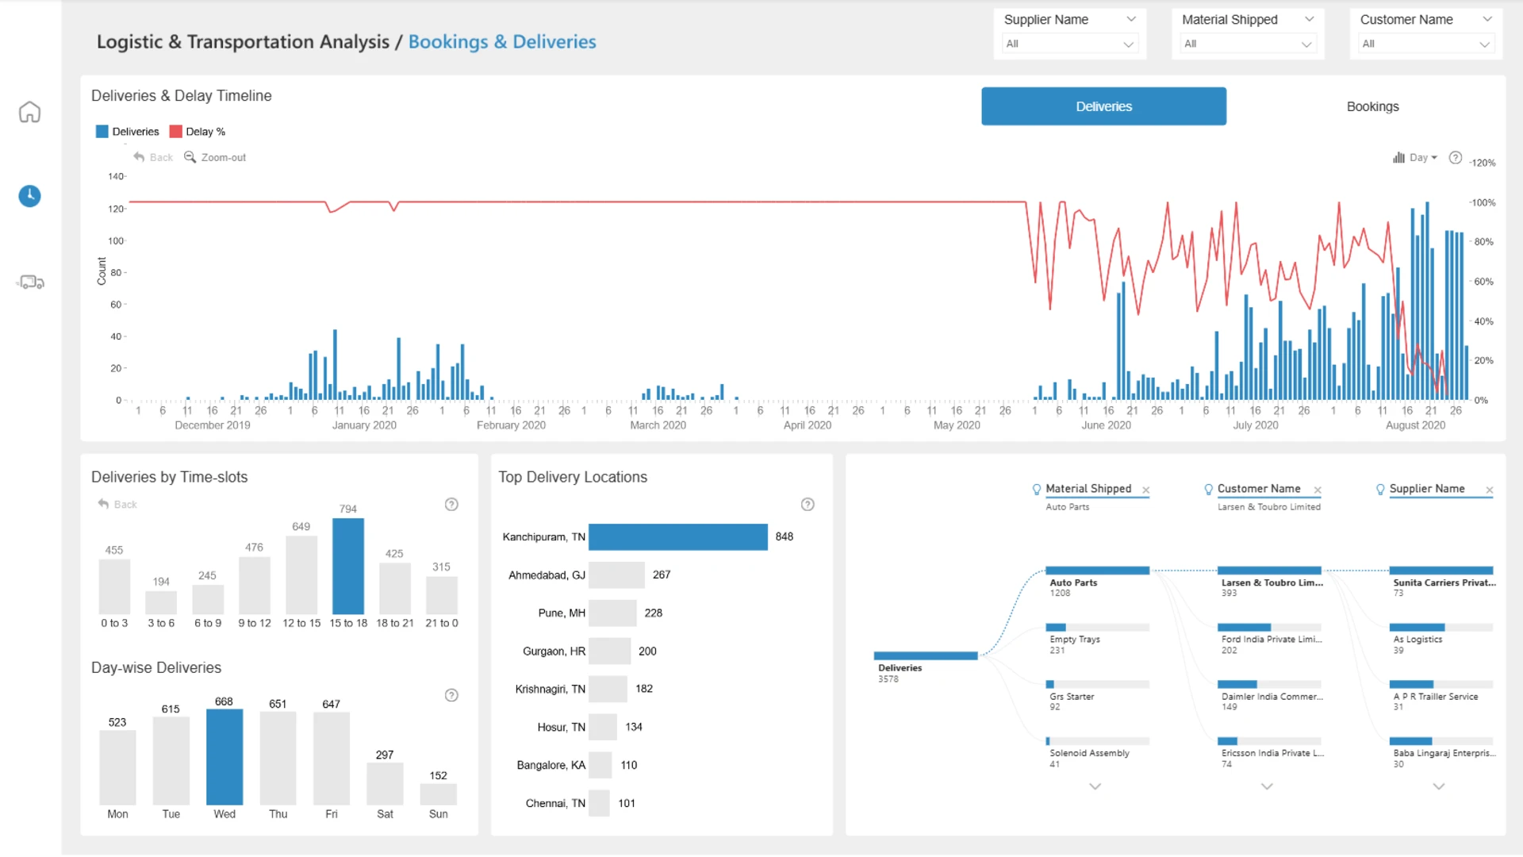The width and height of the screenshot is (1523, 857).
Task: Click the Deliveries root node bar
Action: [926, 656]
